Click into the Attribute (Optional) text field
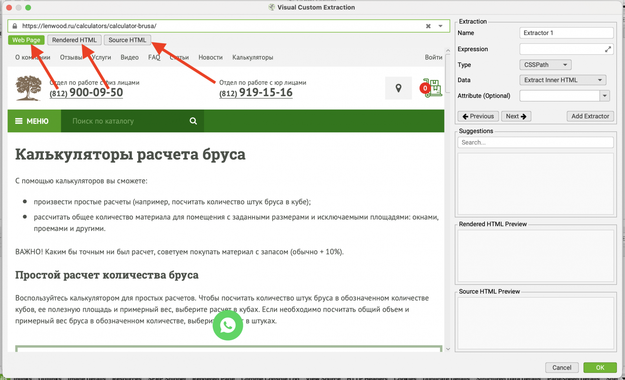This screenshot has width=625, height=380. point(560,96)
